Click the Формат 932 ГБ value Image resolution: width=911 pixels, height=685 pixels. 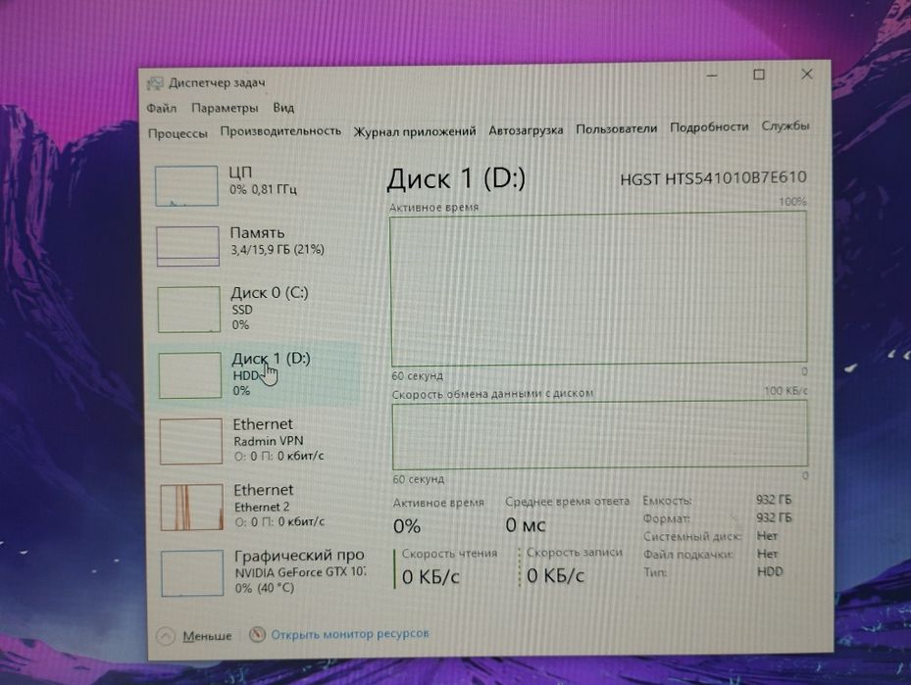(774, 517)
